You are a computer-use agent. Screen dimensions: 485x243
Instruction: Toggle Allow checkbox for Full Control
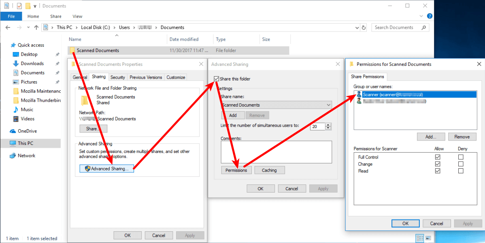[437, 157]
